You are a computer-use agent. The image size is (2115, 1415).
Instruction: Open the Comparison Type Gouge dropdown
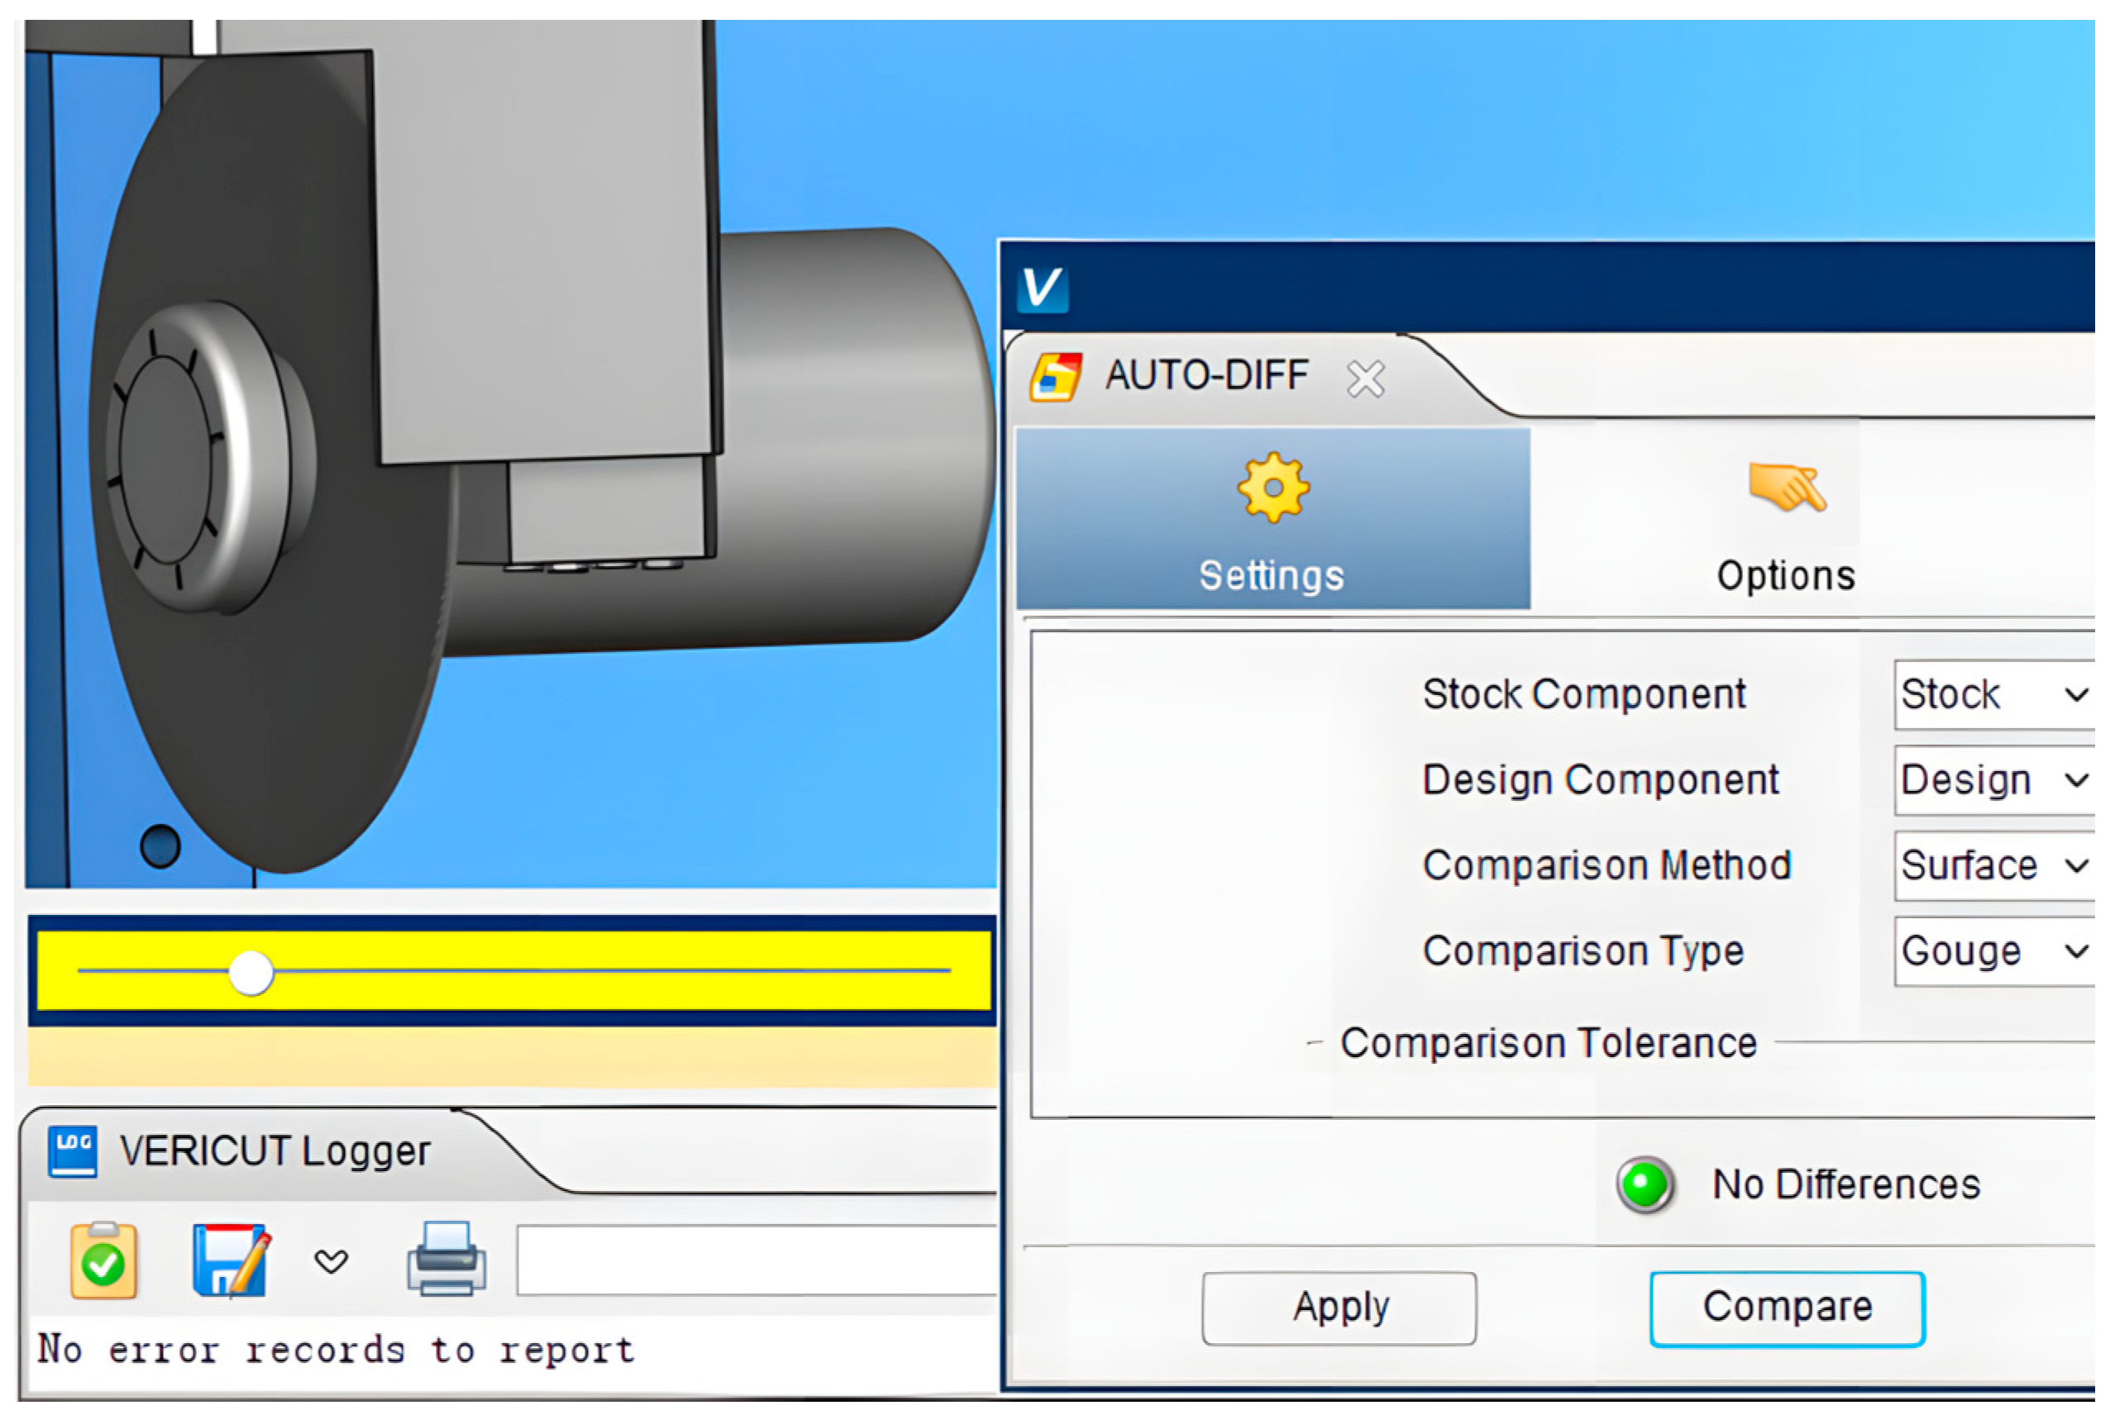(1994, 951)
